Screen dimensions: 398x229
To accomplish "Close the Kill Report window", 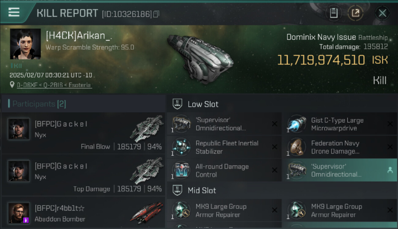I will pos(382,13).
